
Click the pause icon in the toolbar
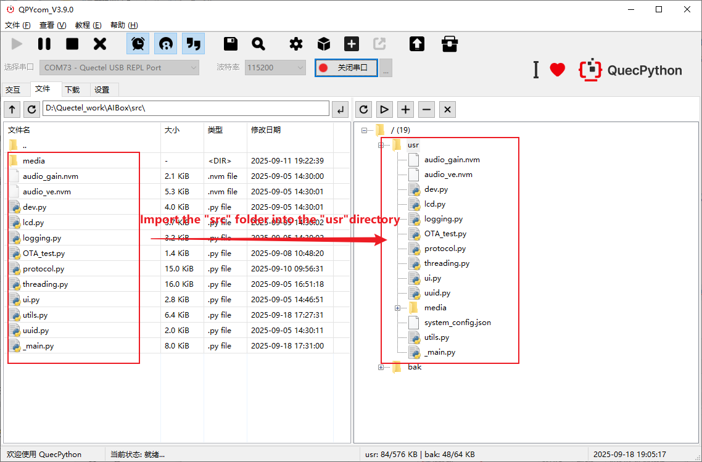click(44, 44)
